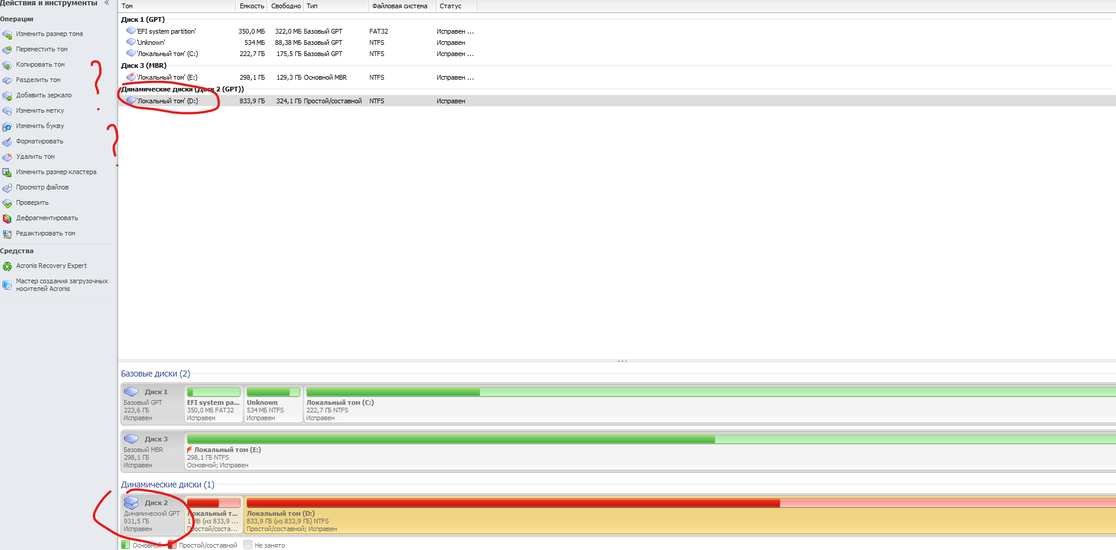Select the 'EFI system pa...' partition block
This screenshot has width=1116, height=550.
click(213, 404)
